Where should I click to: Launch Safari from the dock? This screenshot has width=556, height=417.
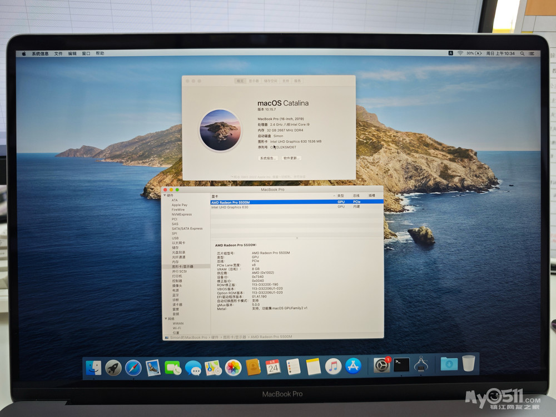(x=133, y=368)
